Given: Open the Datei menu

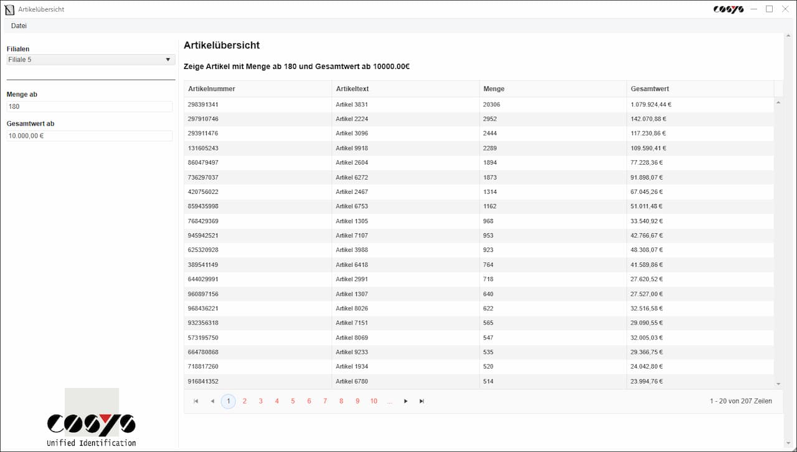Looking at the screenshot, I should [x=19, y=26].
